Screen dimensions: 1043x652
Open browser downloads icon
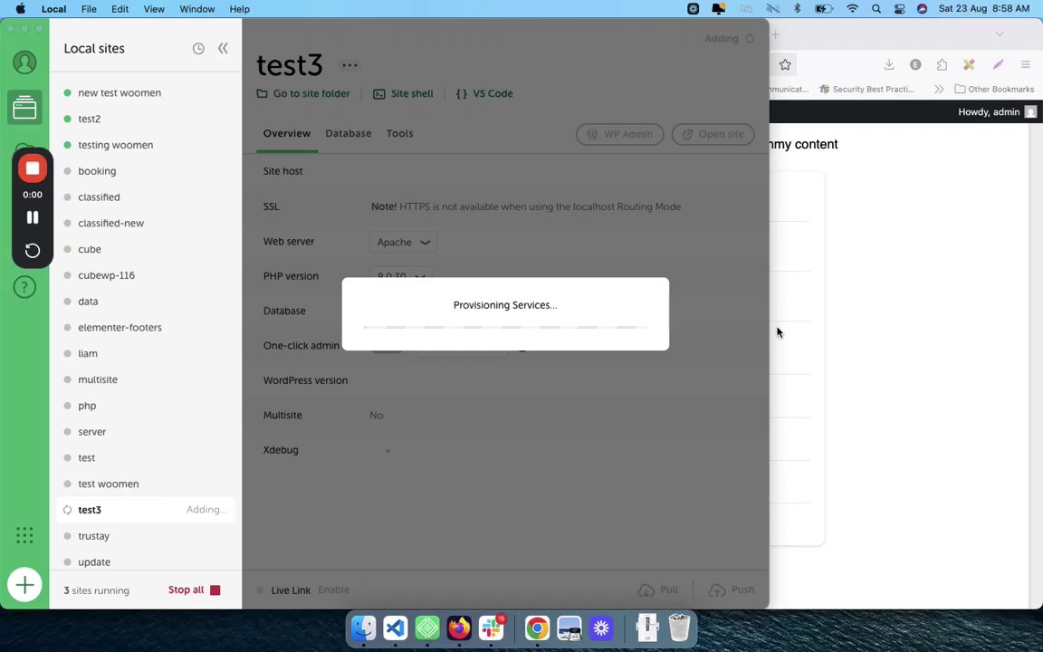point(889,64)
